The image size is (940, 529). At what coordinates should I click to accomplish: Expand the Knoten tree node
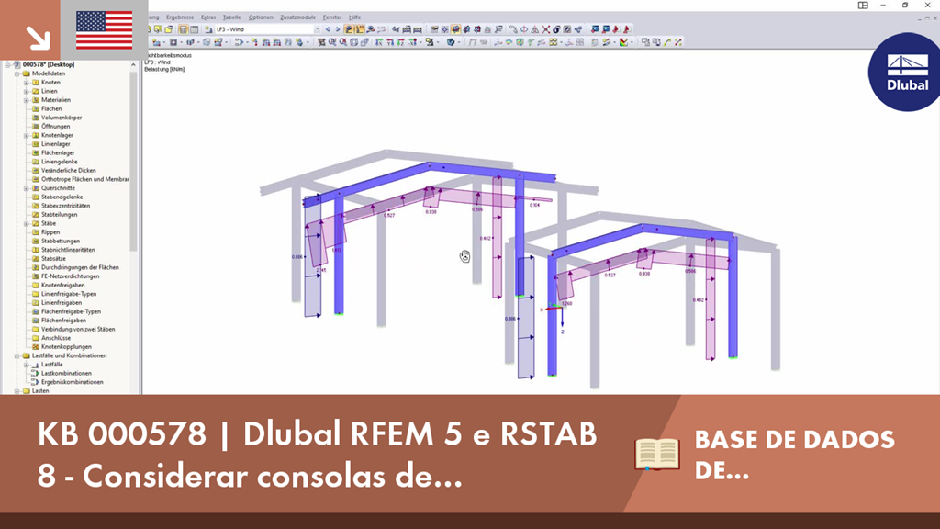[27, 82]
